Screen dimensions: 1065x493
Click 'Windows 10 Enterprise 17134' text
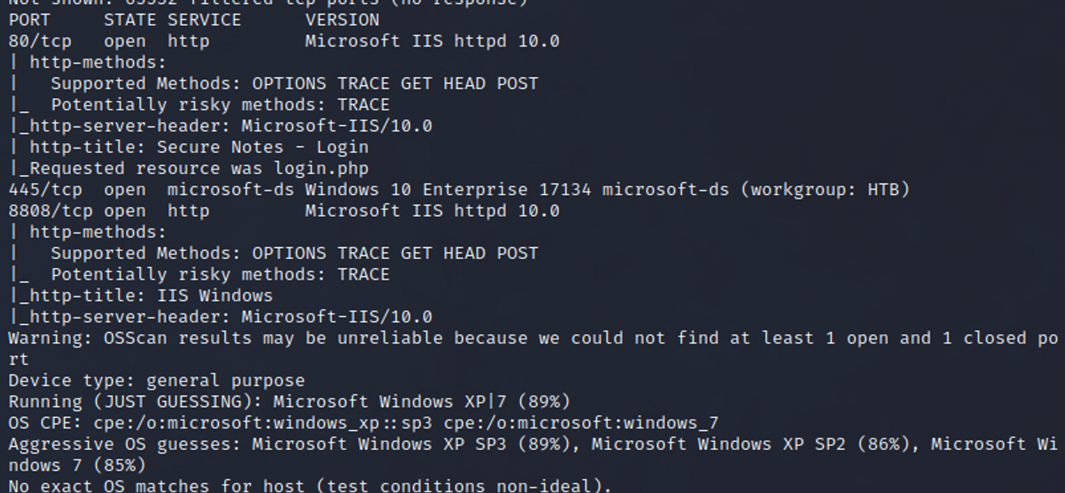(x=448, y=190)
